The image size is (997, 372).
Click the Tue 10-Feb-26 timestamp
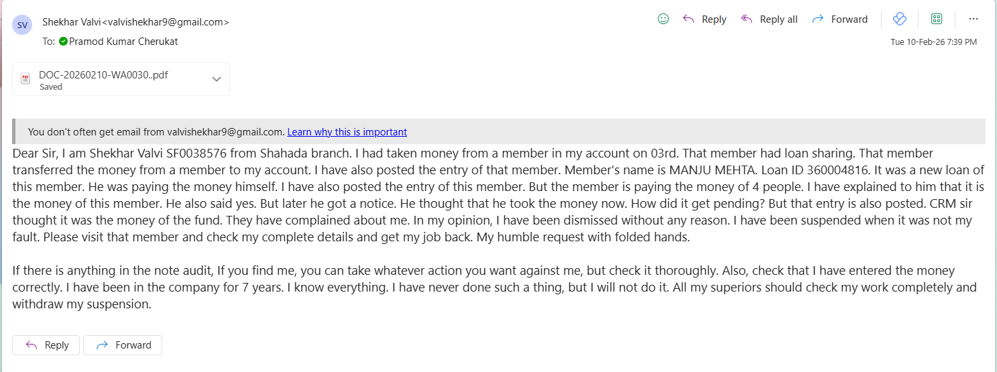933,42
